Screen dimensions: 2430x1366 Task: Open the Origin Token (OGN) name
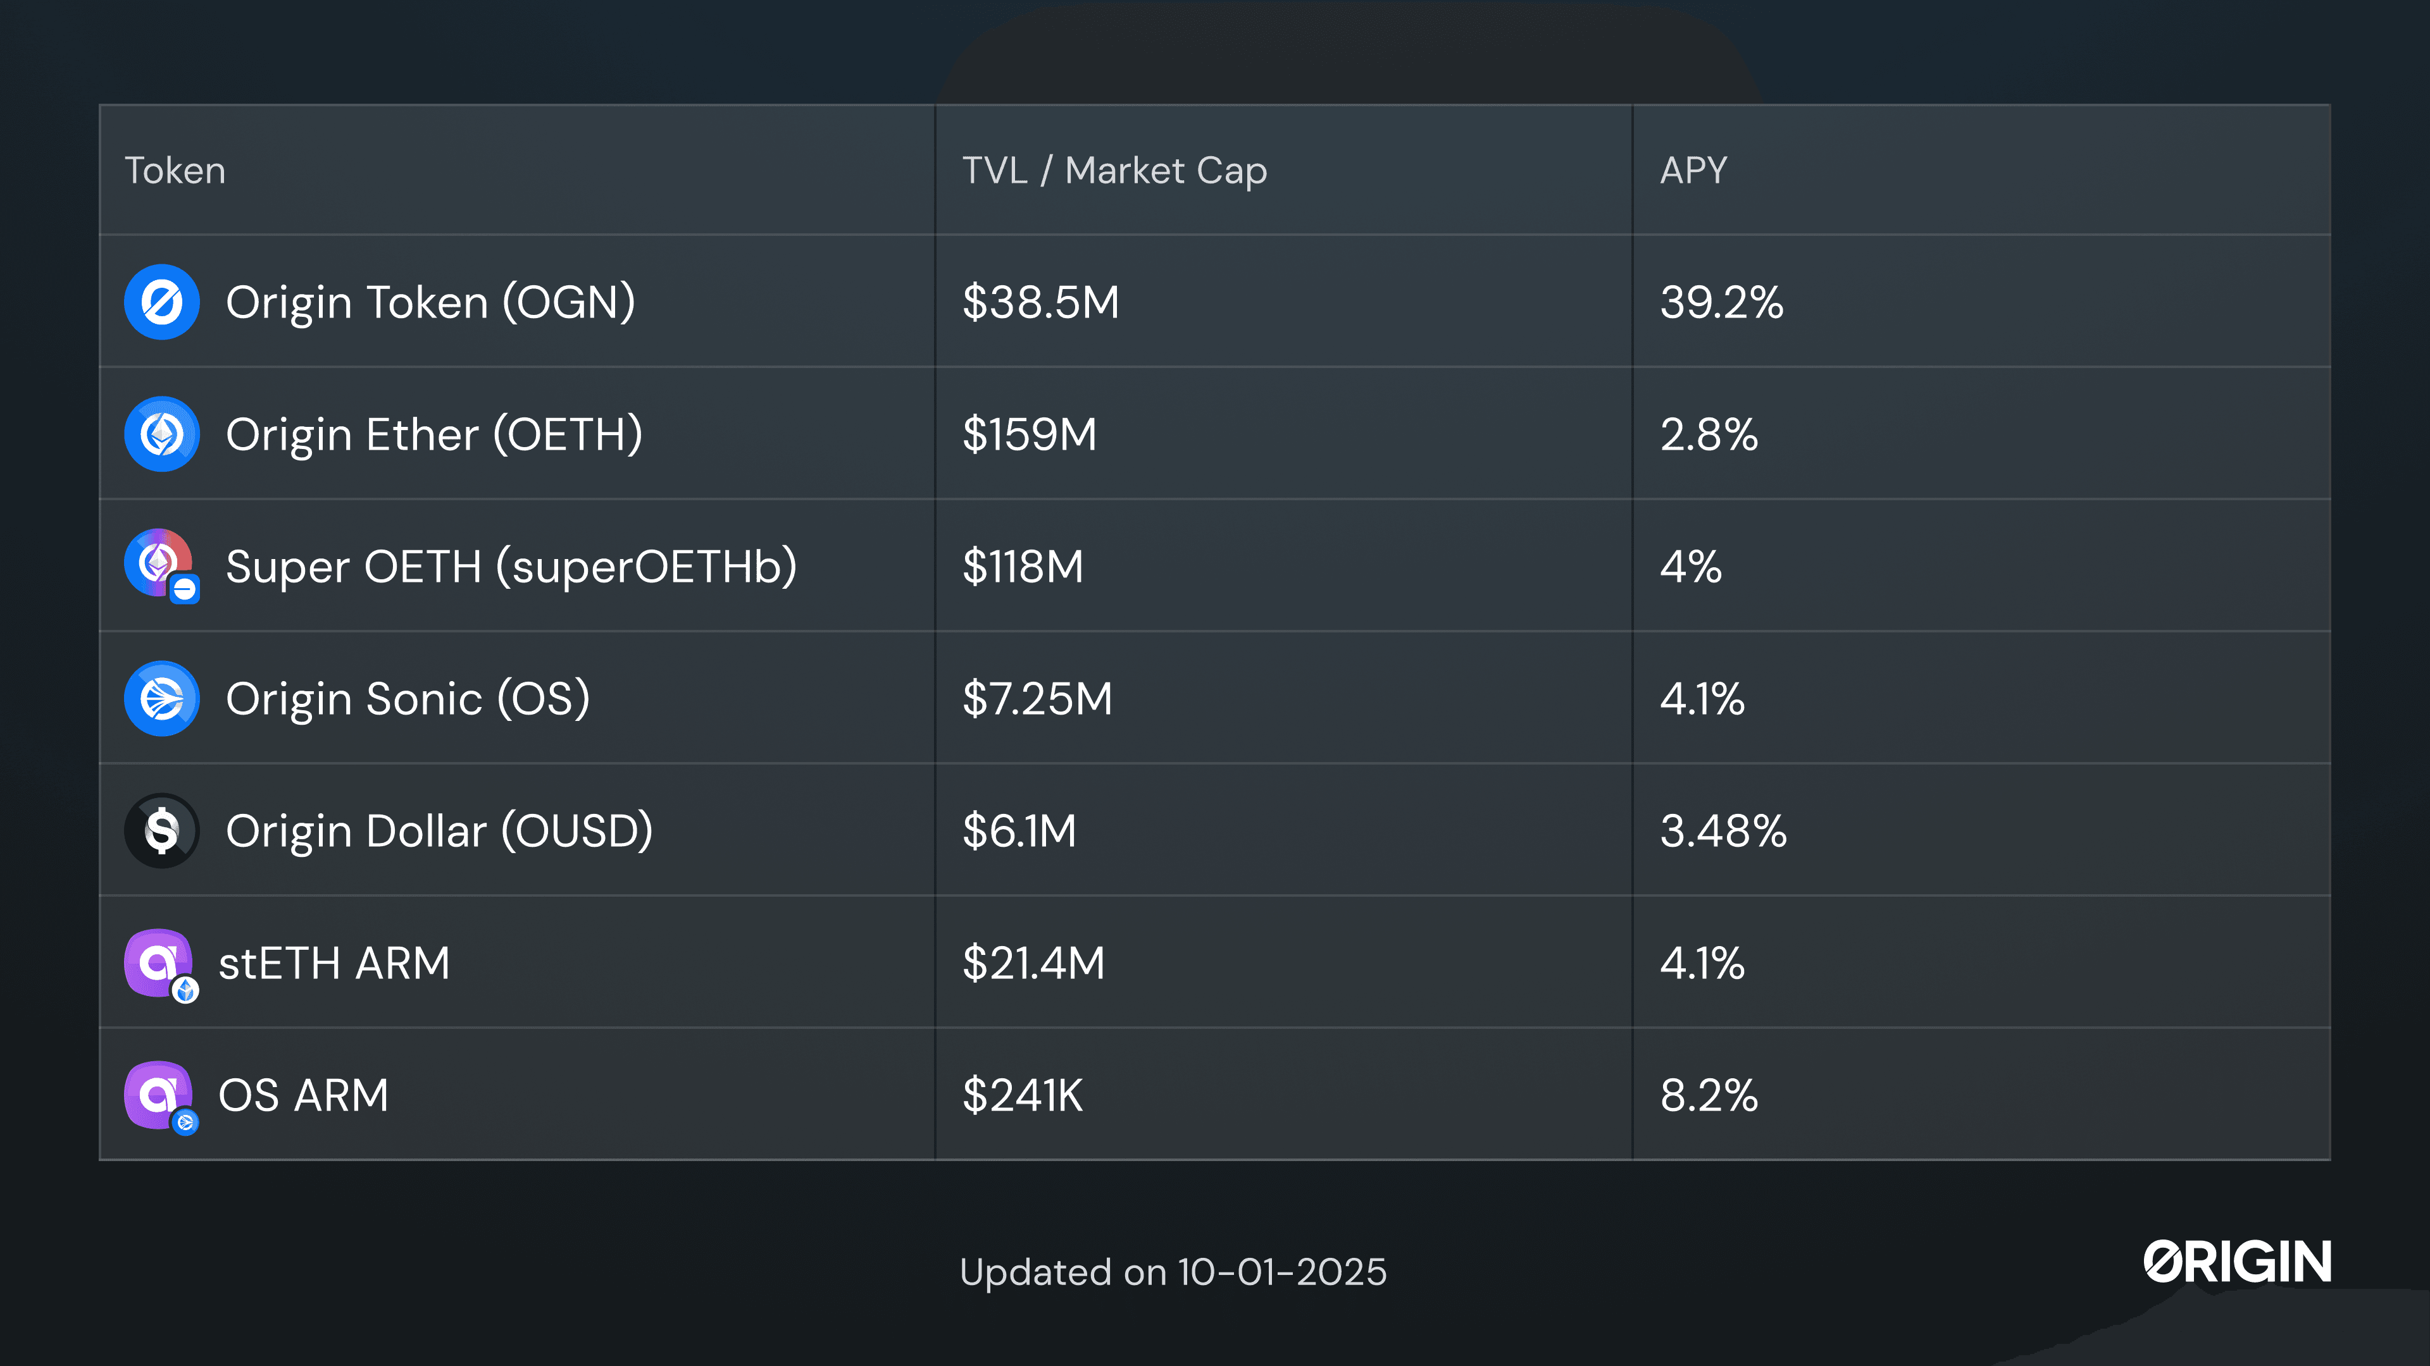tap(430, 303)
